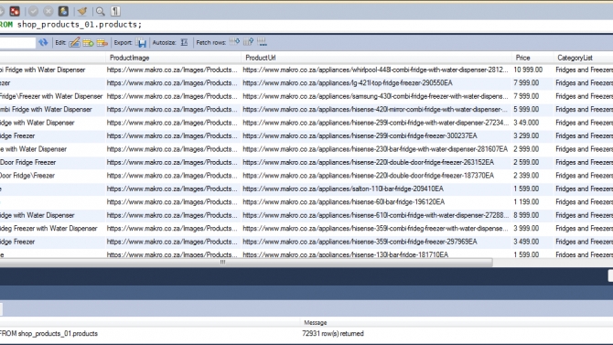
Task: Select CategoryList cell in the hisense-60l row
Action: coord(584,202)
